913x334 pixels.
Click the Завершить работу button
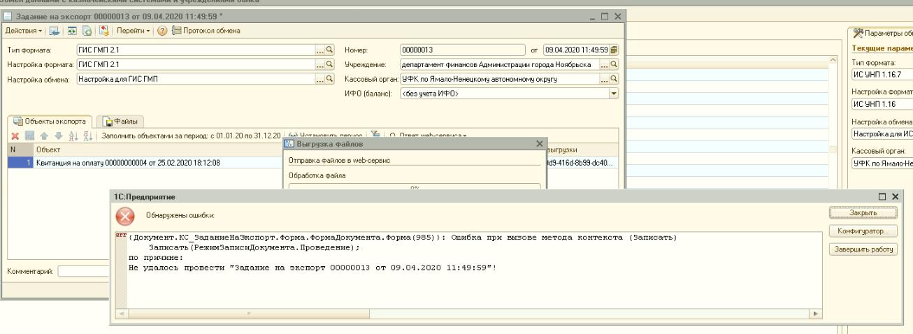(x=863, y=249)
